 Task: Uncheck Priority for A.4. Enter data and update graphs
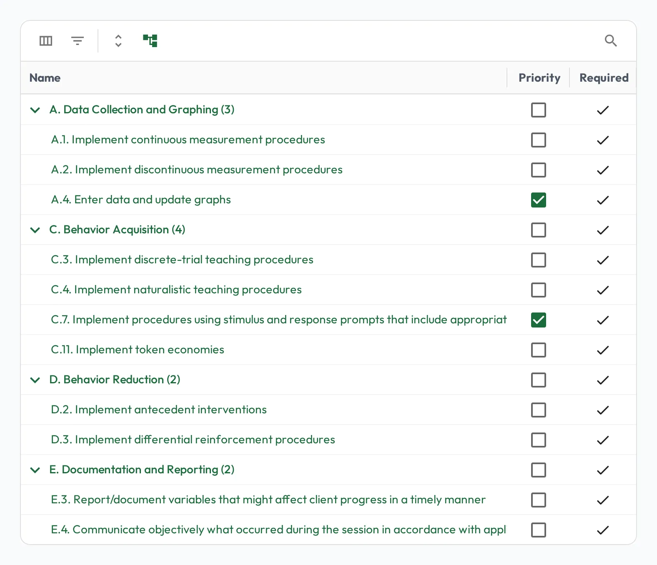539,200
